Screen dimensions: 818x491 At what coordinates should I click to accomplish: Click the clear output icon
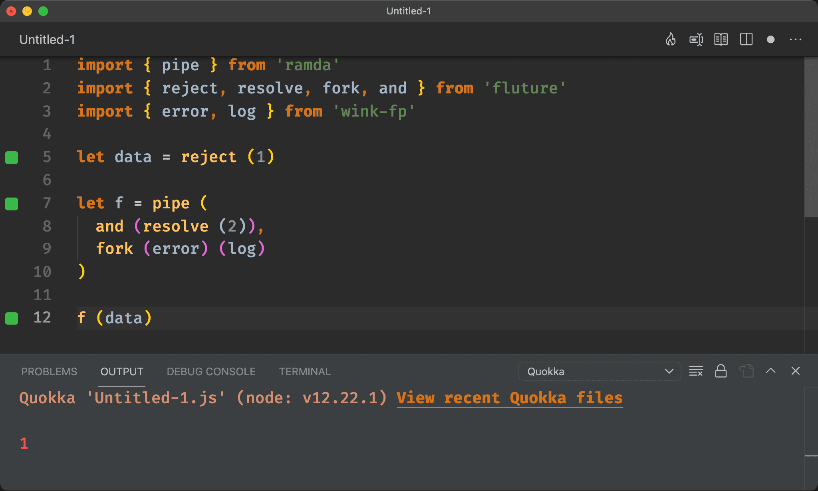coord(697,371)
